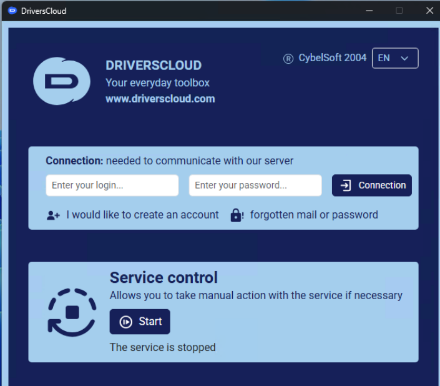
Task: Focus the 'Enter your login' field
Action: click(112, 186)
